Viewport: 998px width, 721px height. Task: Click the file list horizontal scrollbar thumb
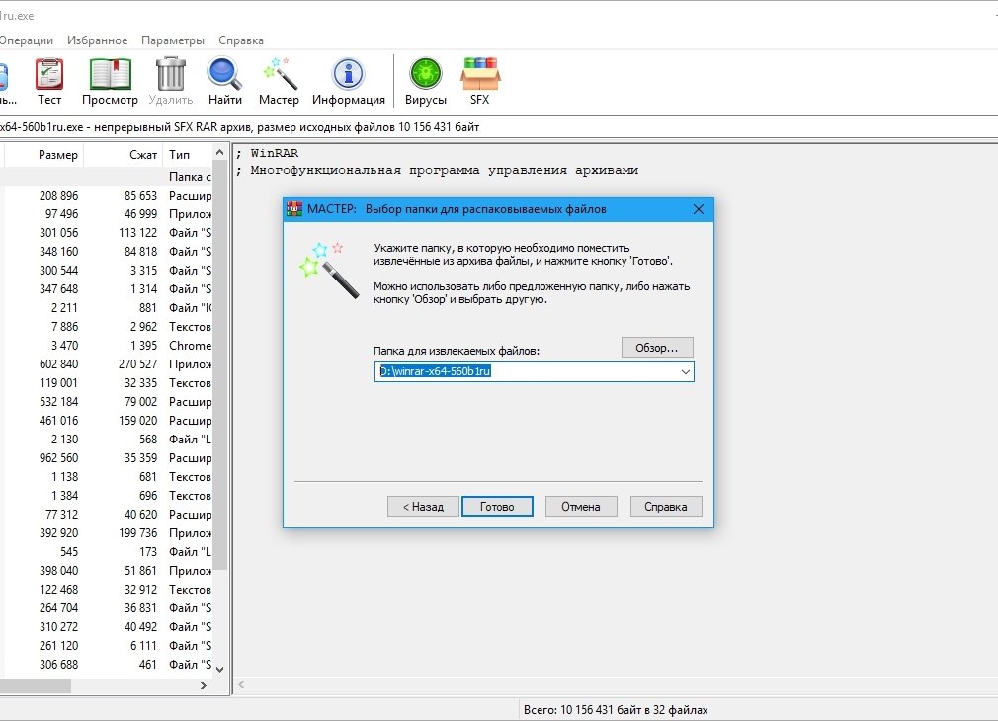click(36, 685)
